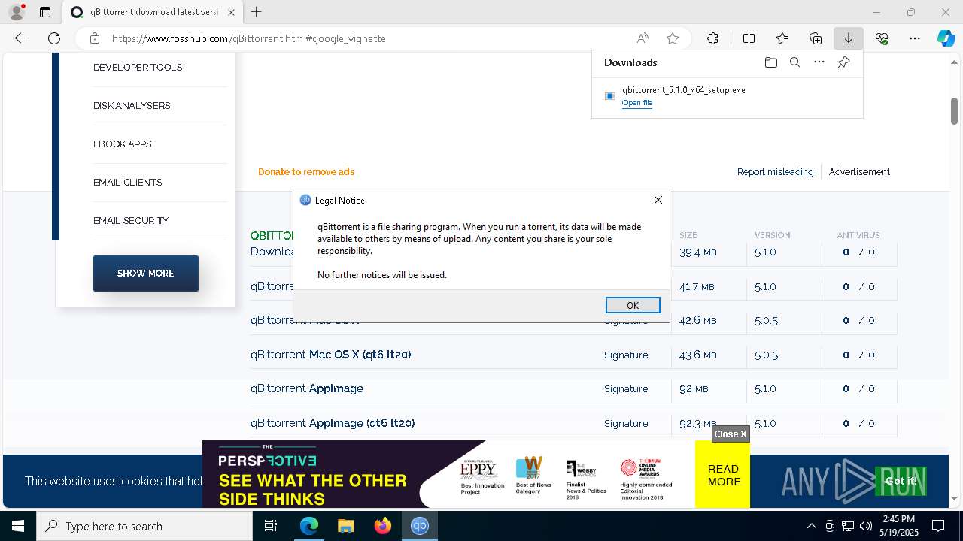963x541 pixels.
Task: Click Open file under qbittorrent setup
Action: point(637,103)
